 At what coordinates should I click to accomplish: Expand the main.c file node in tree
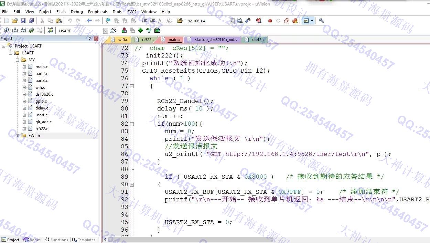[24, 67]
